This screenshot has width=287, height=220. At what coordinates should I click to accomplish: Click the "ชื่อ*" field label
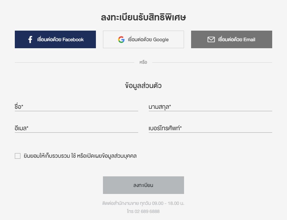pyautogui.click(x=19, y=107)
